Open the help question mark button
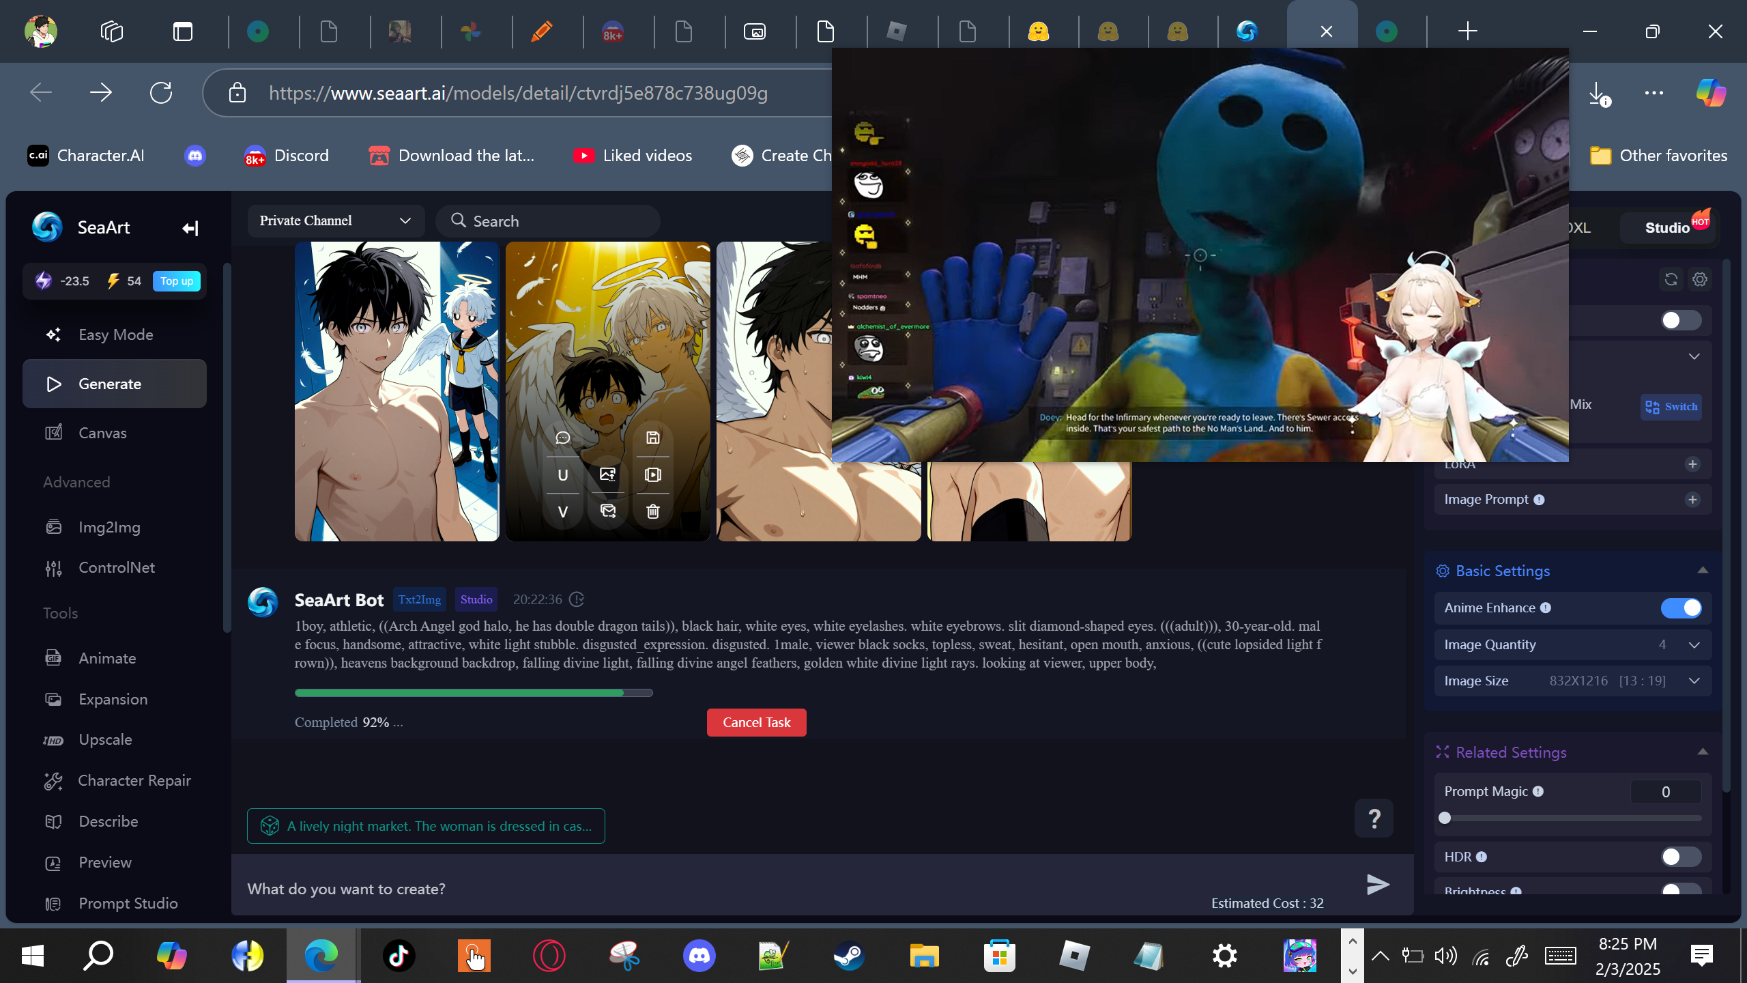This screenshot has height=983, width=1747. [x=1374, y=818]
